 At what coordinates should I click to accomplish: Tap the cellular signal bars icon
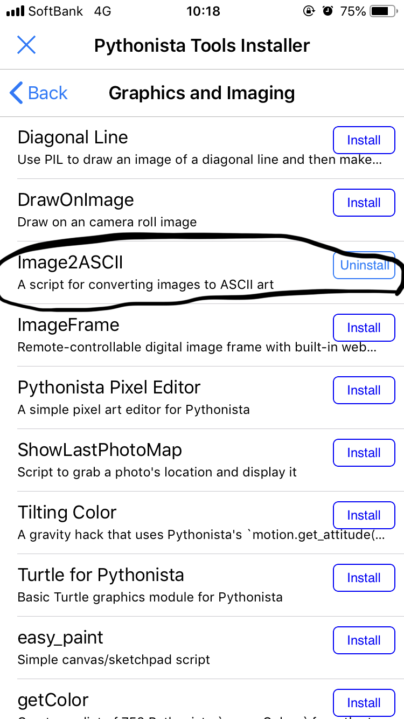point(15,11)
